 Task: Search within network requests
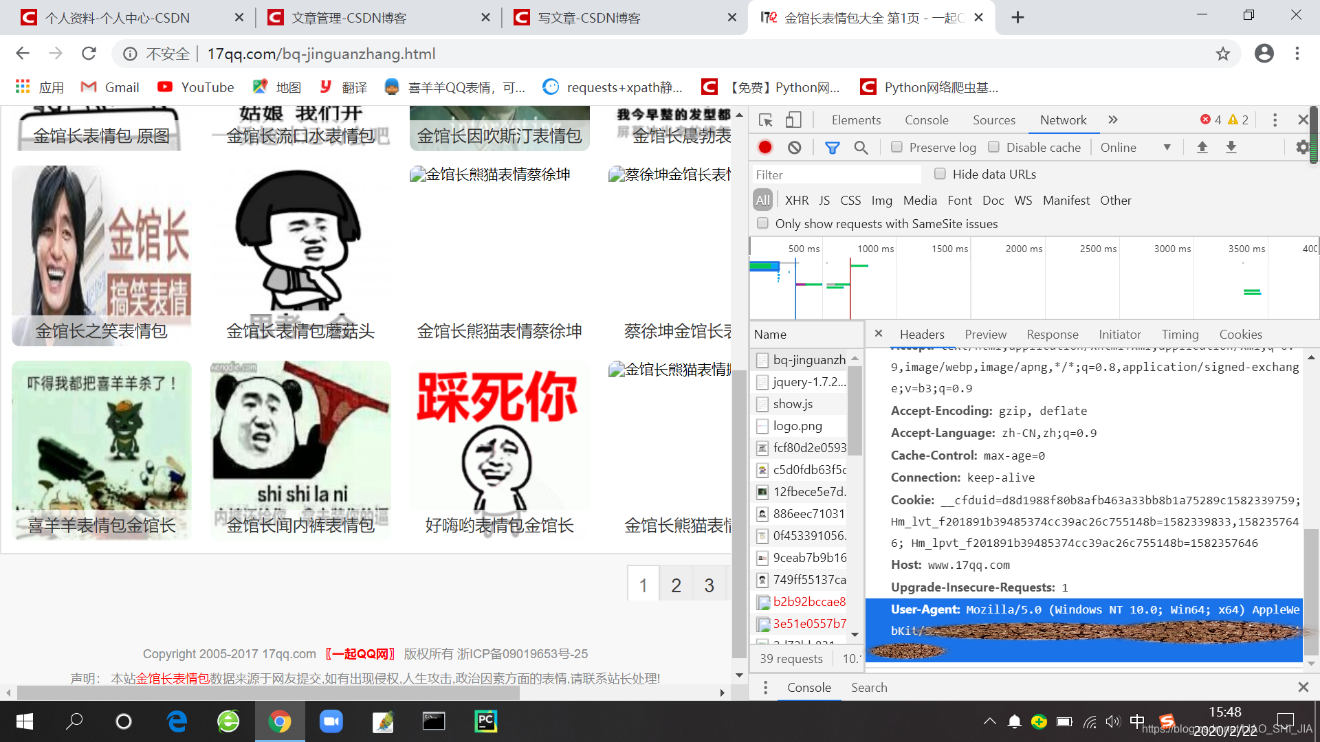click(x=861, y=147)
